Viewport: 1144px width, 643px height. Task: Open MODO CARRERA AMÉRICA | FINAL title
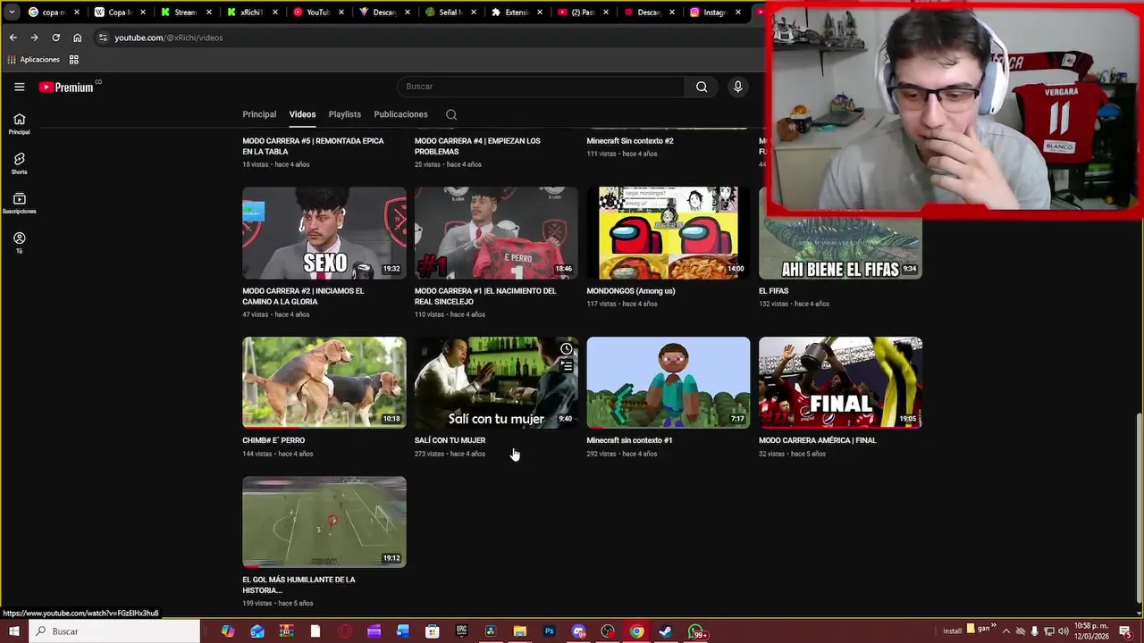click(818, 440)
